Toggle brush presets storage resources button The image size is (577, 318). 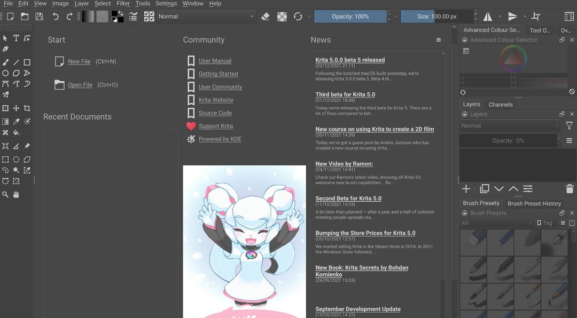572,223
